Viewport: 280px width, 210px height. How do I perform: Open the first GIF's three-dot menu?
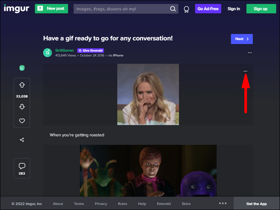coord(245,71)
